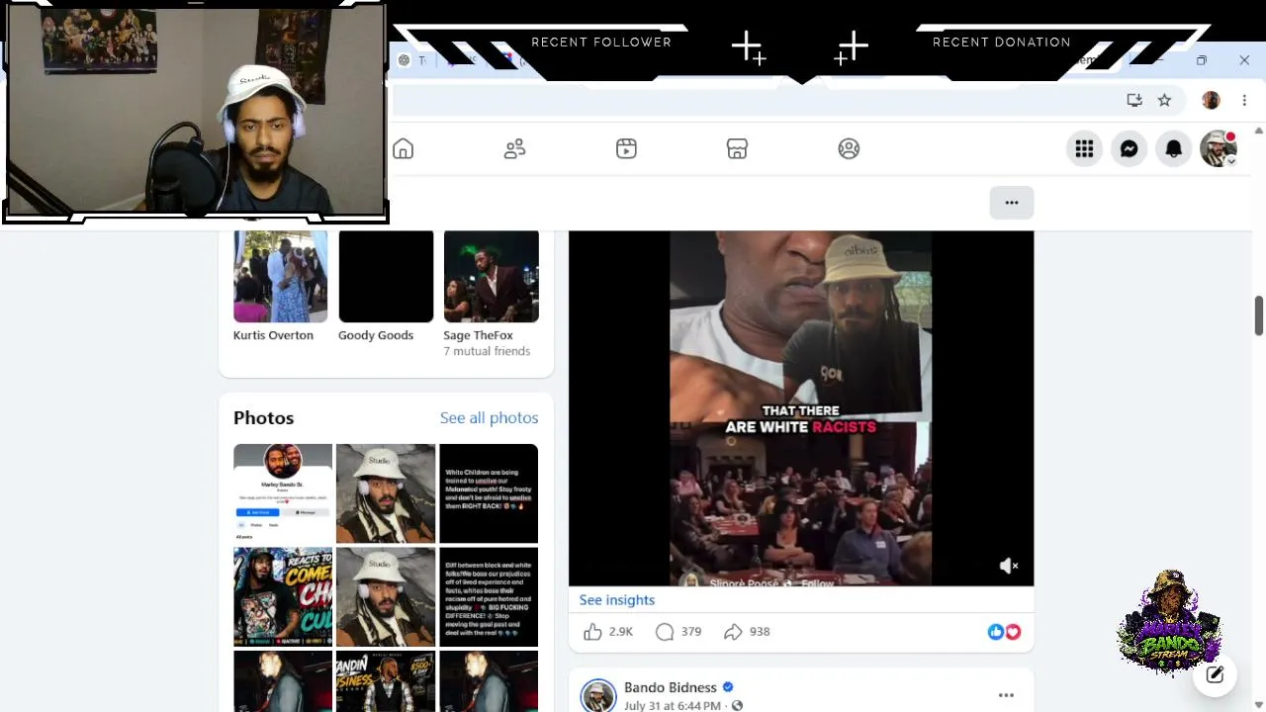Open the Marketplace storefront icon
This screenshot has height=712, width=1266.
pyautogui.click(x=737, y=148)
